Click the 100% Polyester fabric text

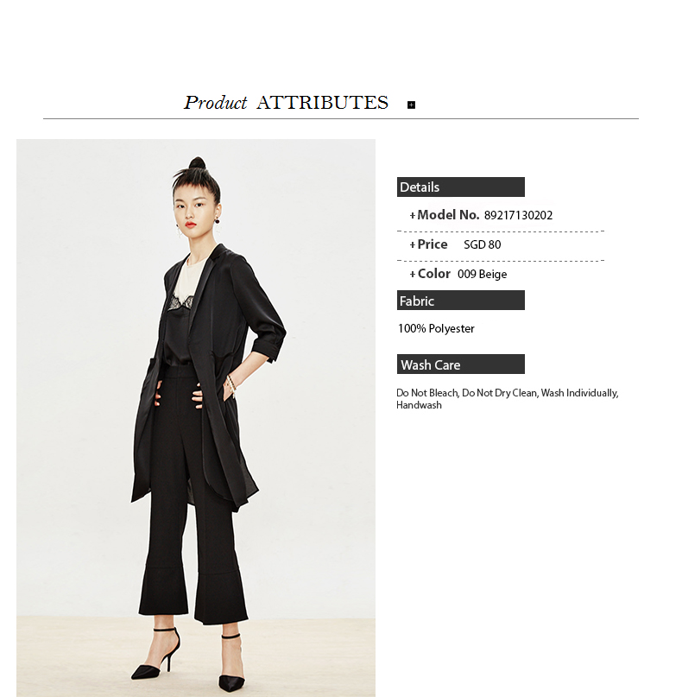click(x=436, y=328)
